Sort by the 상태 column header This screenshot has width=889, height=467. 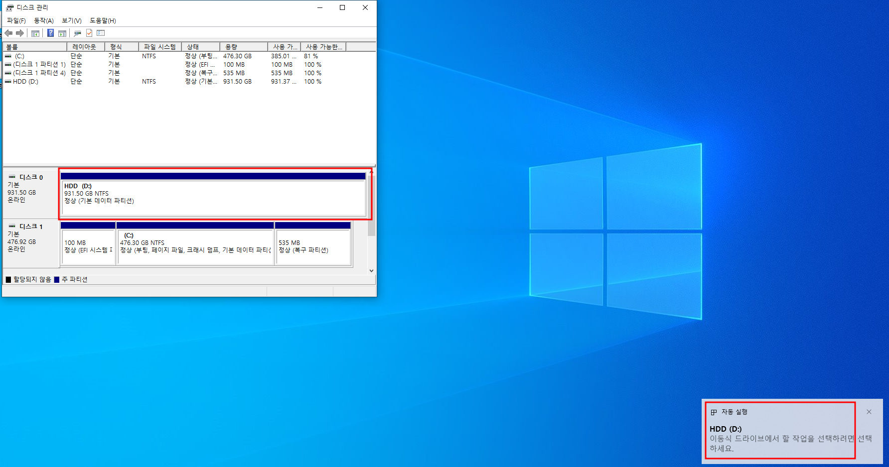point(201,47)
